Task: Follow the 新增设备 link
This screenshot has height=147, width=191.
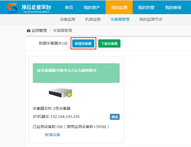Action: tap(52, 135)
